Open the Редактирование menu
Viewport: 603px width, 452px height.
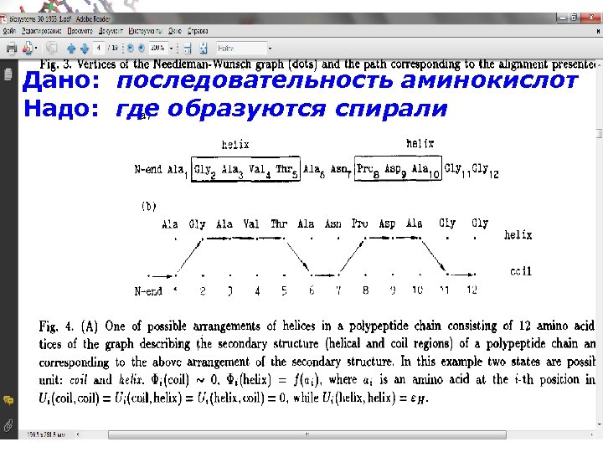click(x=42, y=31)
